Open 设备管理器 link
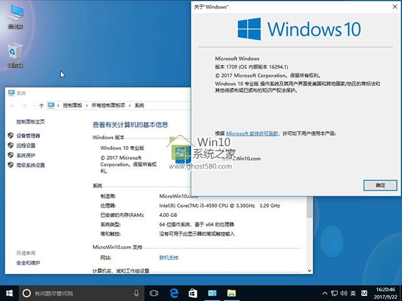 click(28, 135)
